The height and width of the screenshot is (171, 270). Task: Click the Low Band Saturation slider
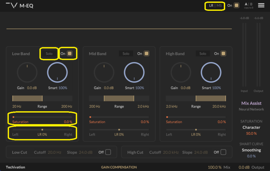pos(42,117)
